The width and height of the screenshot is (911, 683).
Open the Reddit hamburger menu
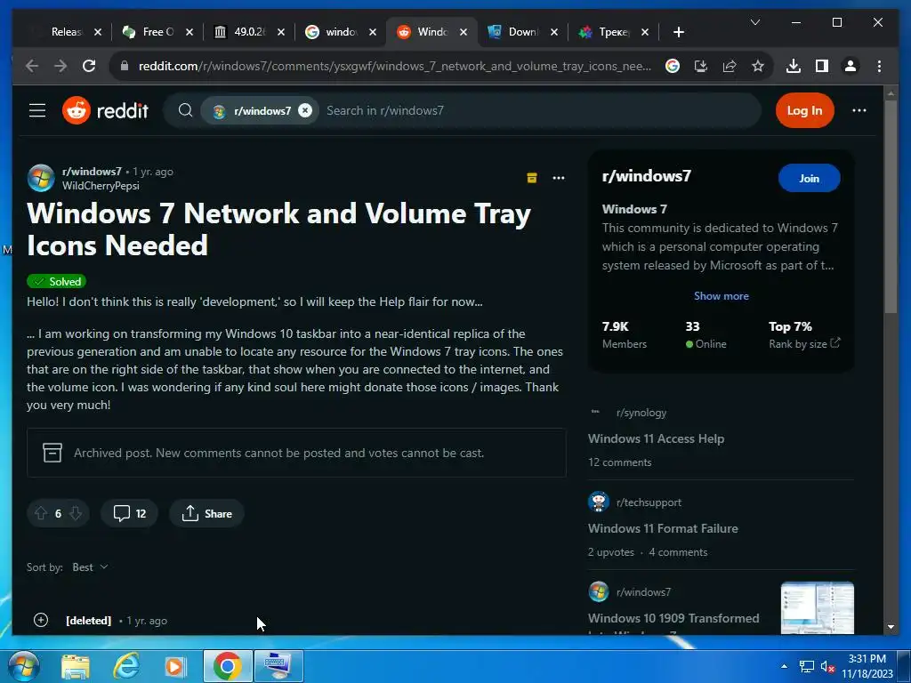pos(37,110)
